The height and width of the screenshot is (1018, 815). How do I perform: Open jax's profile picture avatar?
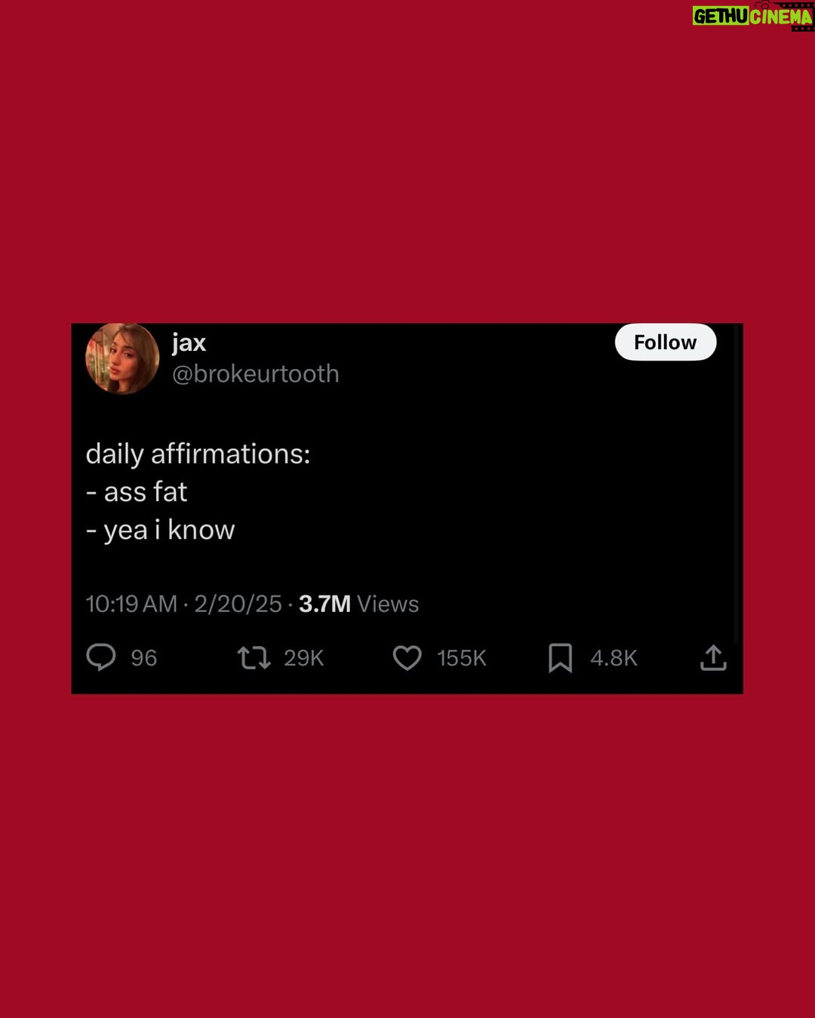click(122, 358)
